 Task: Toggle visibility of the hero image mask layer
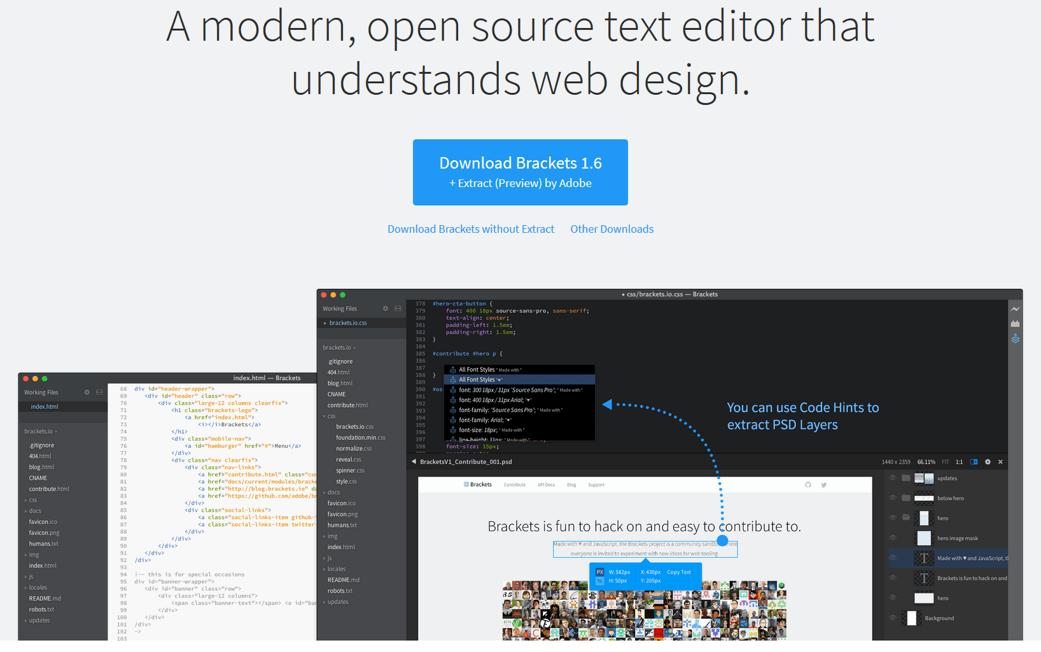892,538
